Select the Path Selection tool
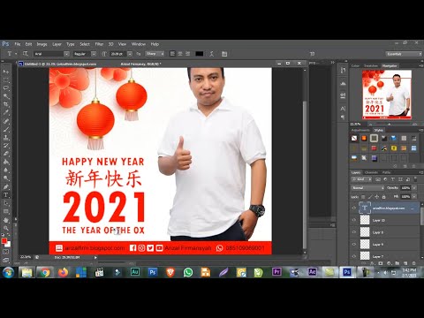This screenshot has height=318, width=424. [x=6, y=203]
